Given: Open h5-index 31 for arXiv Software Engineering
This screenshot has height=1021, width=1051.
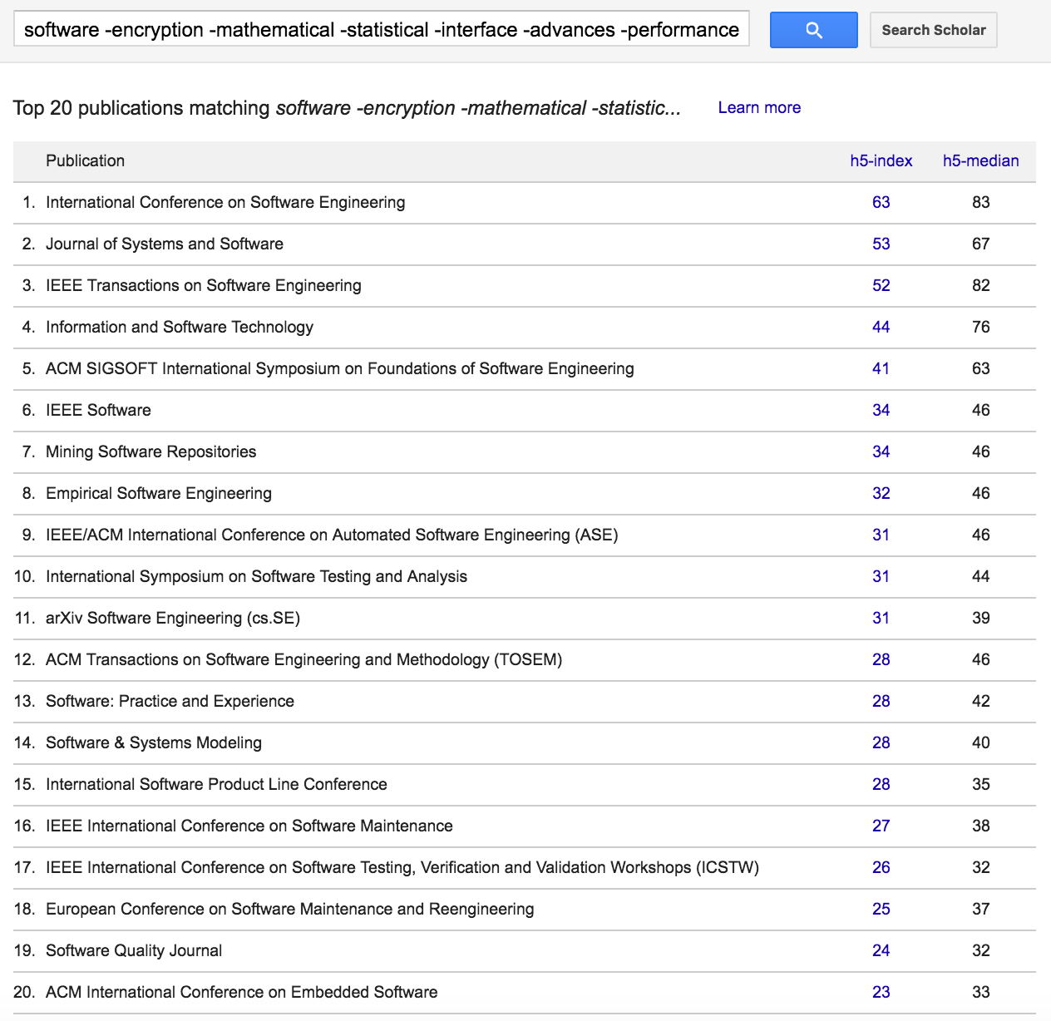Looking at the screenshot, I should [881, 618].
